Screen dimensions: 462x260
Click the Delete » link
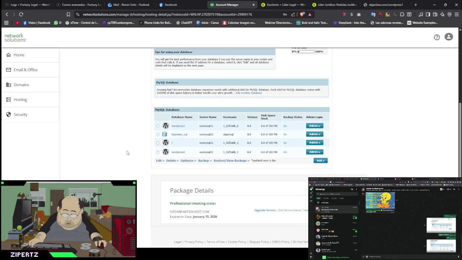tap(172, 160)
